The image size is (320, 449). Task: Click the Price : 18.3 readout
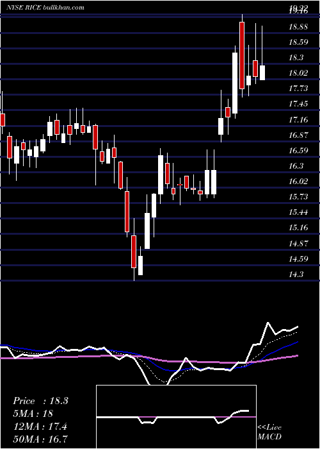pyautogui.click(x=40, y=401)
